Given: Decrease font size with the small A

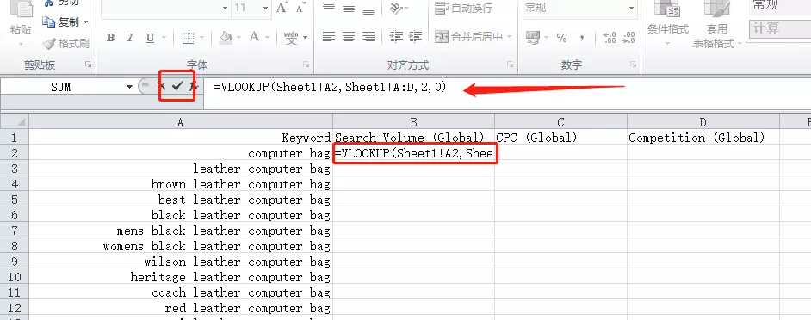Looking at the screenshot, I should coord(300,8).
